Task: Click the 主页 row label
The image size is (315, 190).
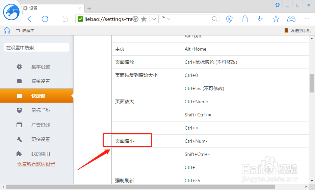Action: [120, 49]
